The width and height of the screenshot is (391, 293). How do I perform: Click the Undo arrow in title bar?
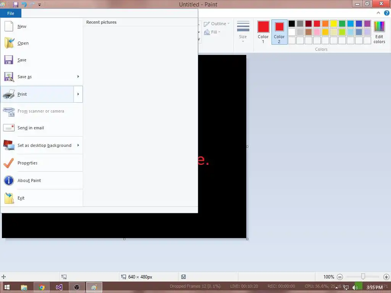(x=24, y=5)
